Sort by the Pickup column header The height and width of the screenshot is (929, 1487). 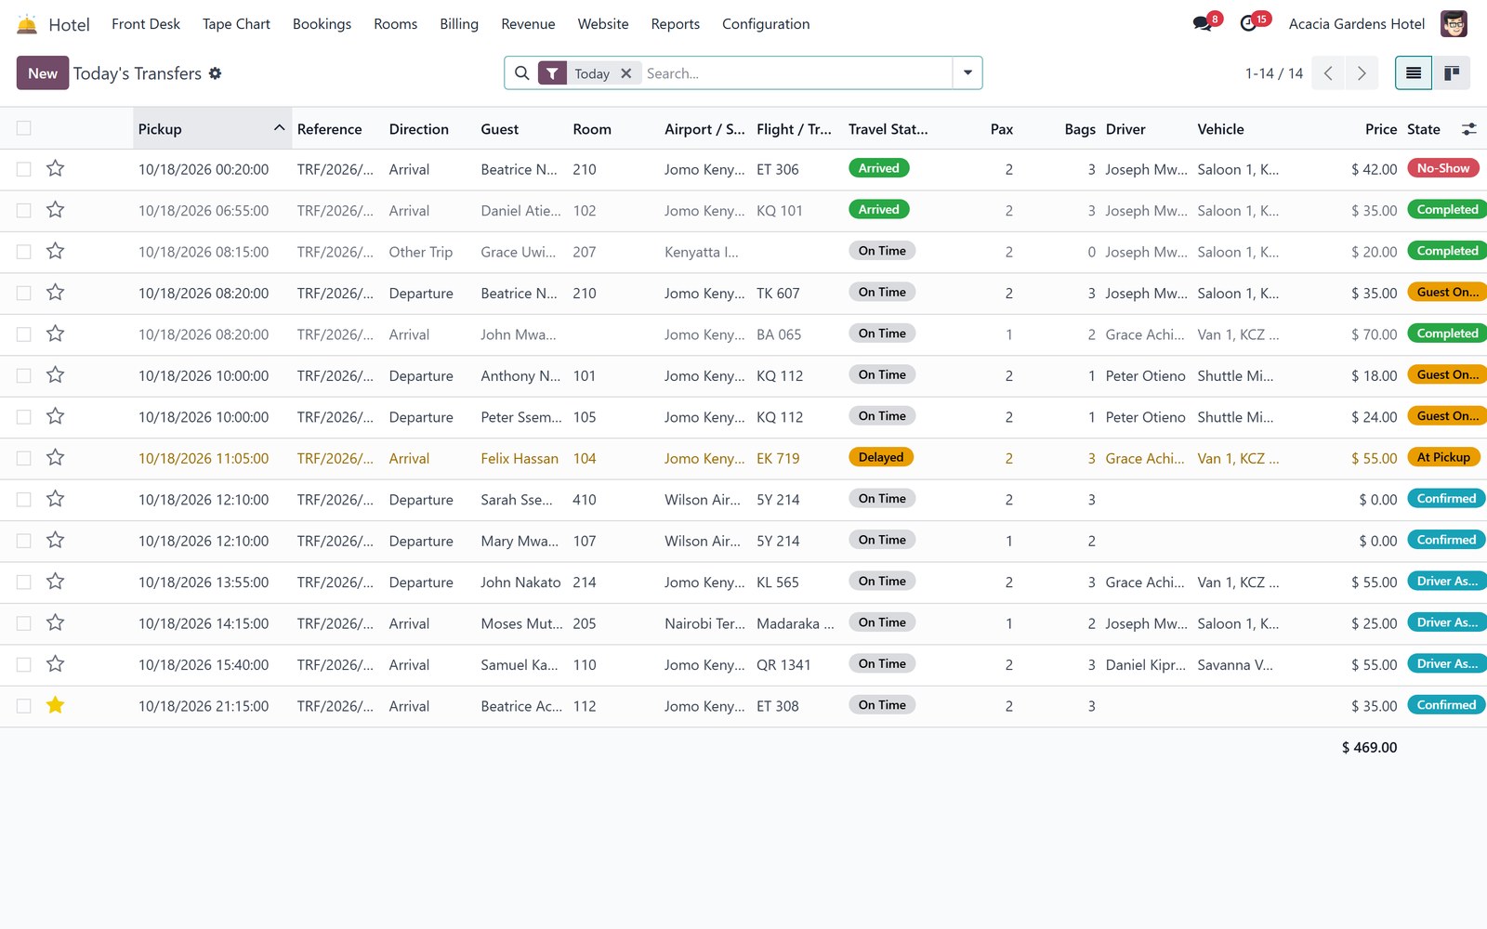click(212, 129)
